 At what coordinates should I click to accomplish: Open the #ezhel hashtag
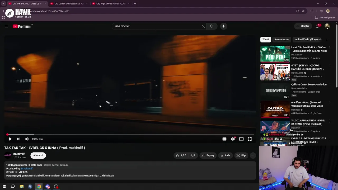[x=55, y=165]
